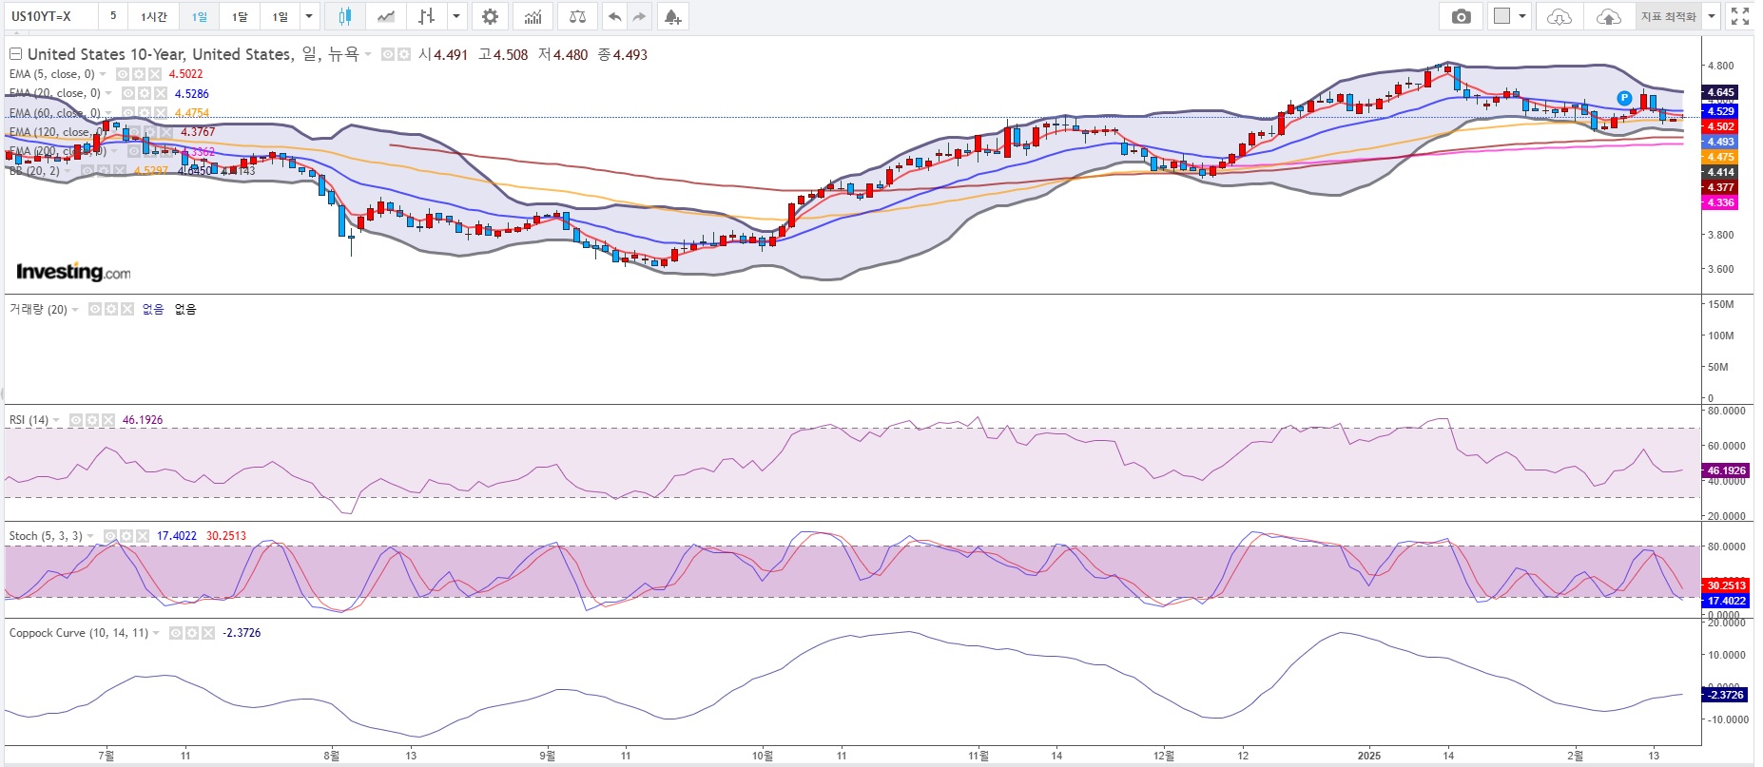Collapse the indicator legend with minus box
This screenshot has height=767, width=1763.
(x=15, y=54)
